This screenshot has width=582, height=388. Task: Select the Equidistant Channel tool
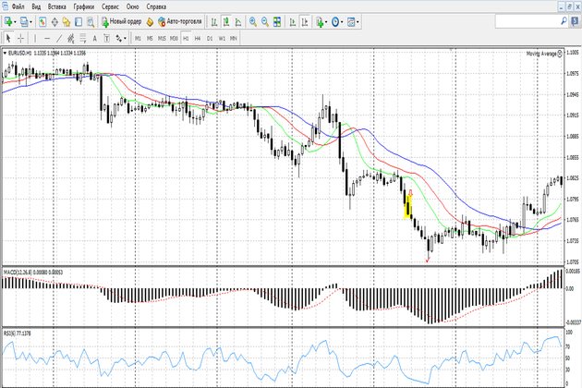tap(71, 38)
